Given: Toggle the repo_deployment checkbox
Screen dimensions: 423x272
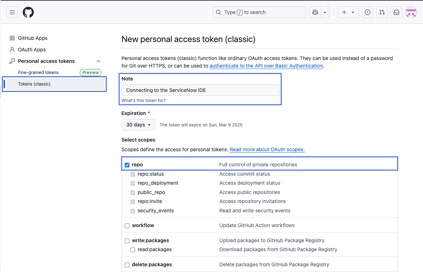Looking at the screenshot, I should pyautogui.click(x=133, y=184).
